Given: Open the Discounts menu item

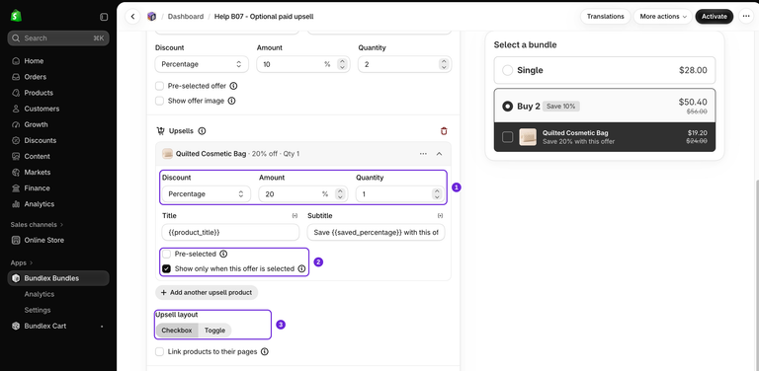Looking at the screenshot, I should pyautogui.click(x=58, y=140).
